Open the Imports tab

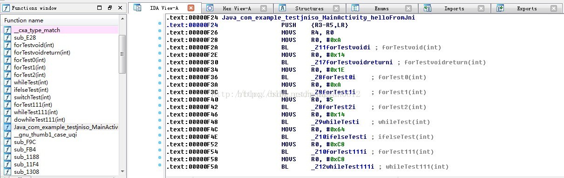pos(454,8)
